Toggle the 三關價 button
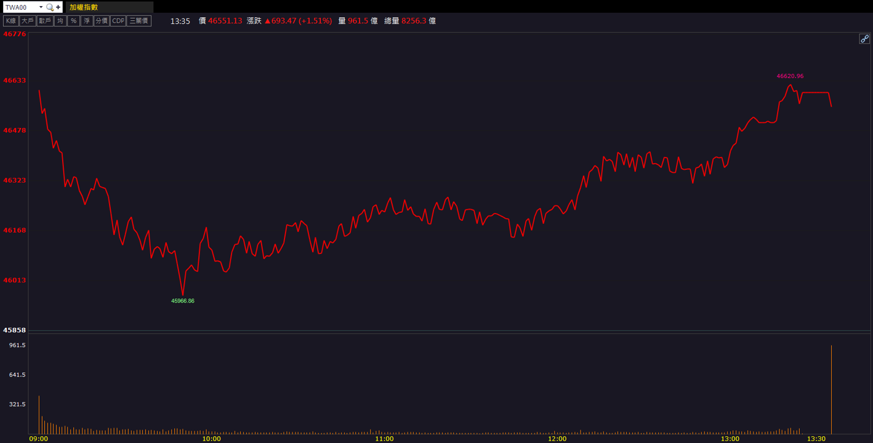873x443 pixels. (139, 21)
